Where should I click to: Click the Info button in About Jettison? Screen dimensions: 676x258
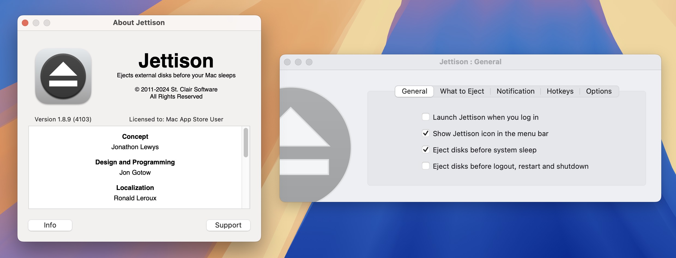[x=50, y=225]
